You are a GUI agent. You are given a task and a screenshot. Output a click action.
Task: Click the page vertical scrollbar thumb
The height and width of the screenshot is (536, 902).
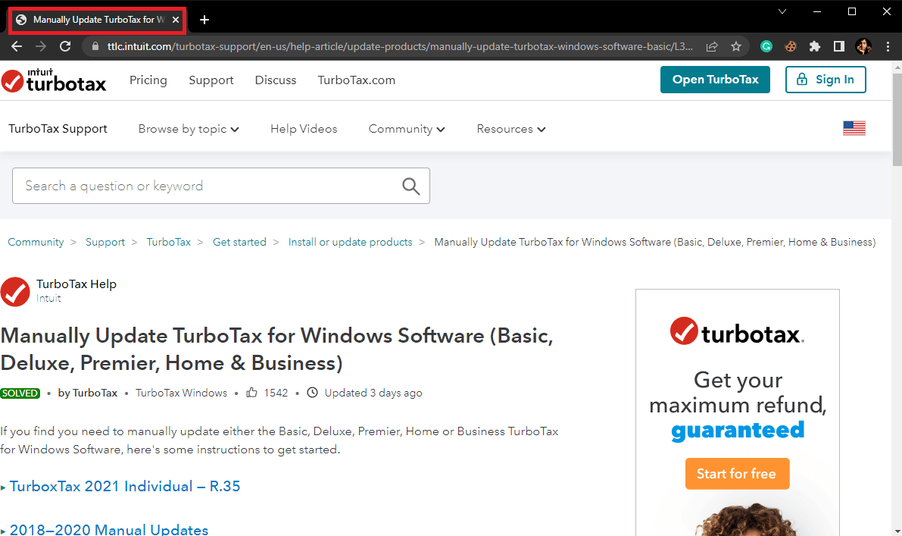click(x=897, y=119)
